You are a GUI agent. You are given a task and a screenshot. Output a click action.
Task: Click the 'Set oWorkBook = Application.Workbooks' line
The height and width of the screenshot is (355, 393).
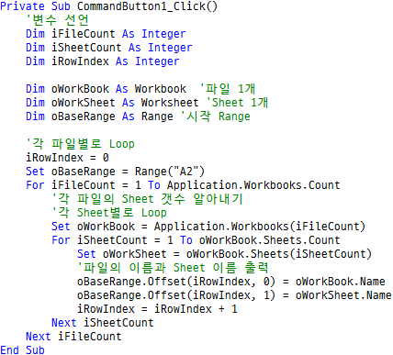pyautogui.click(x=208, y=227)
